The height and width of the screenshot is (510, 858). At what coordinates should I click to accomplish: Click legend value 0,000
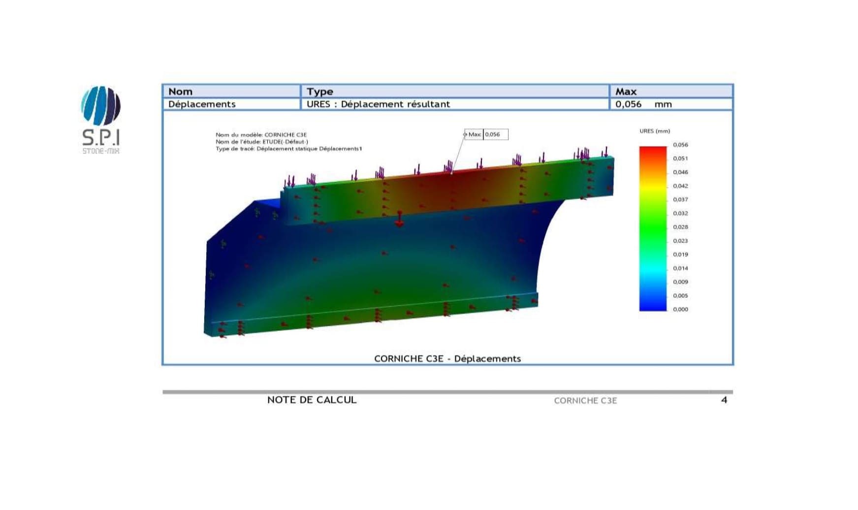pyautogui.click(x=680, y=310)
